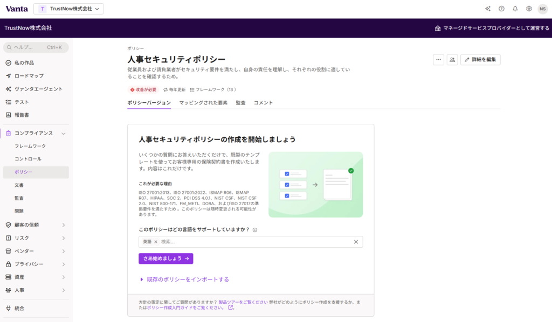
Task: Click the NS user avatar
Action: [542, 9]
